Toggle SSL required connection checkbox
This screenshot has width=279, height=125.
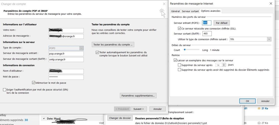click(x=179, y=28)
